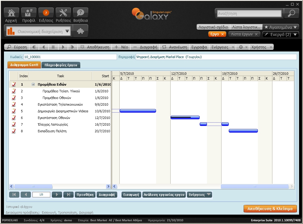Screen dimensions: 303x224
Task: Open bottom Ενέργειες dropdown button
Action: click(x=199, y=195)
